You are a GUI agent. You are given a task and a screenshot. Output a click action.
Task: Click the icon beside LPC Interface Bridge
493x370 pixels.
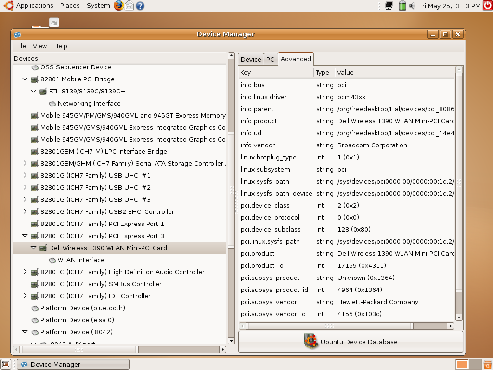[35, 152]
